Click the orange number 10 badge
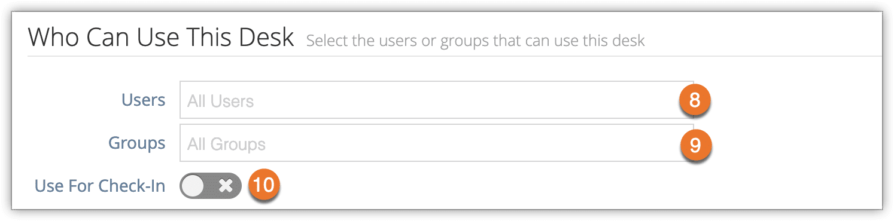This screenshot has height=221, width=894. pyautogui.click(x=263, y=185)
